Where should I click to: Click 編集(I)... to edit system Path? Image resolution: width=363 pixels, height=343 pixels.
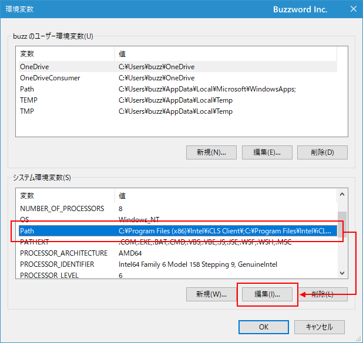(267, 294)
